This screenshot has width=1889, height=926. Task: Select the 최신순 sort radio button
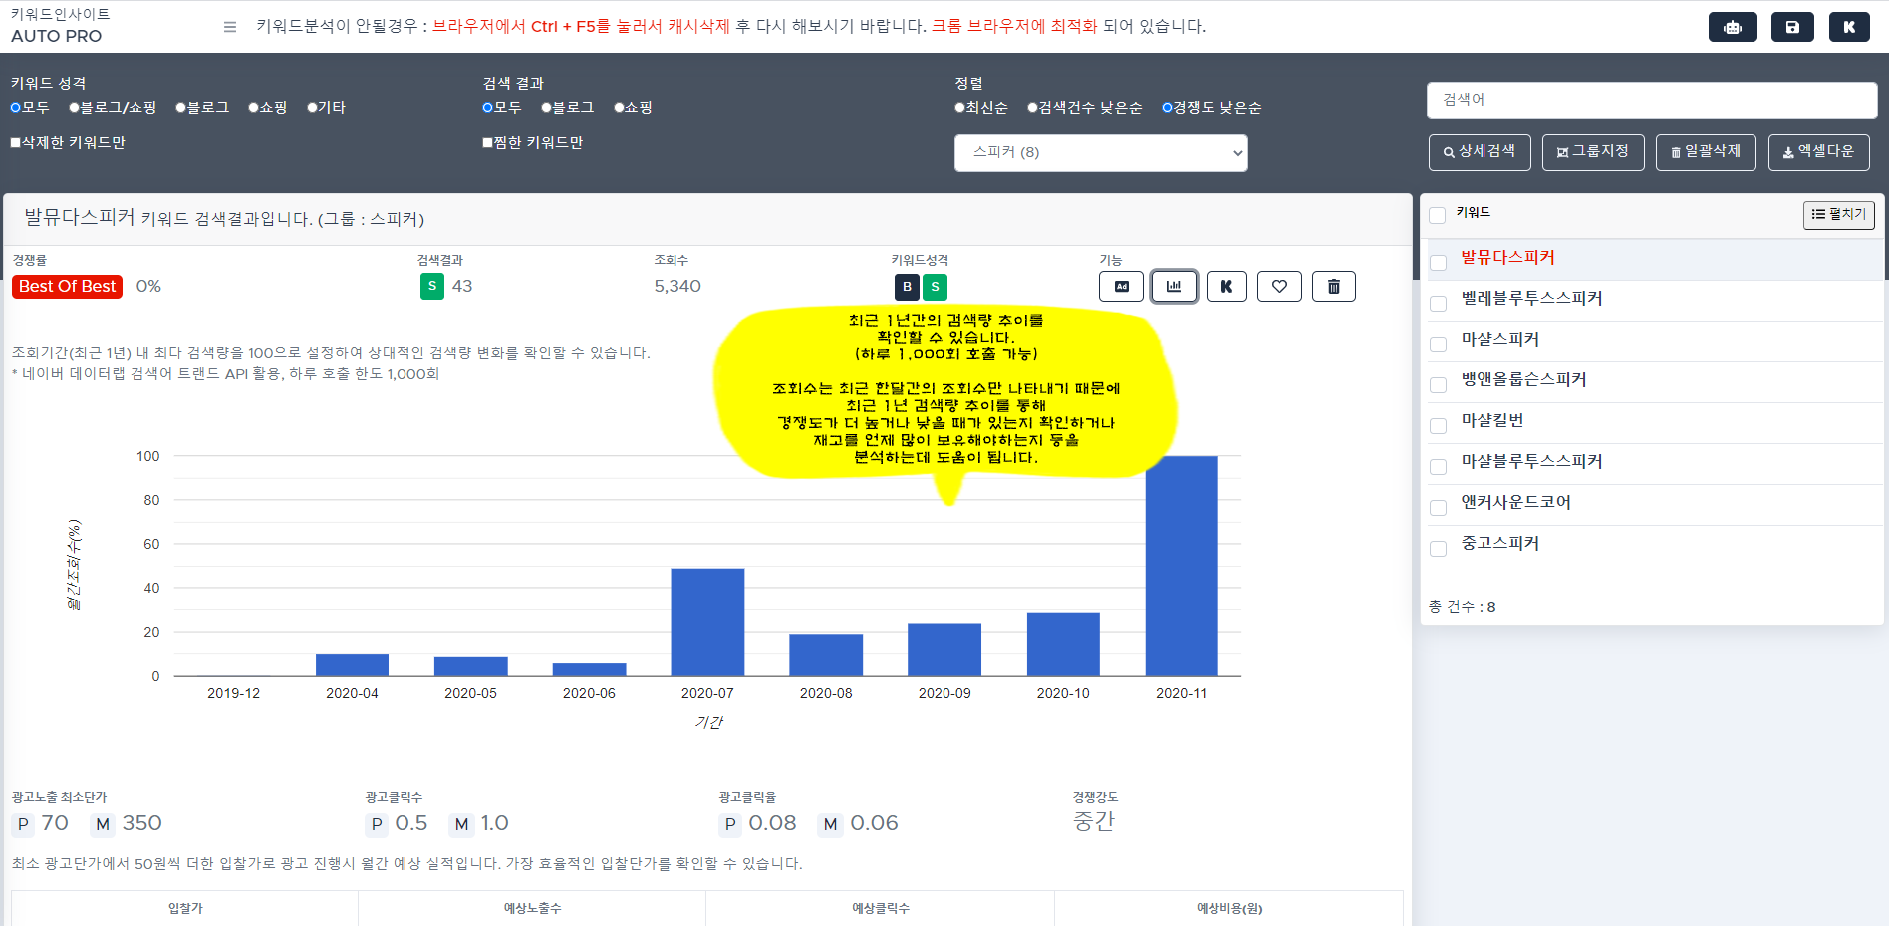960,108
